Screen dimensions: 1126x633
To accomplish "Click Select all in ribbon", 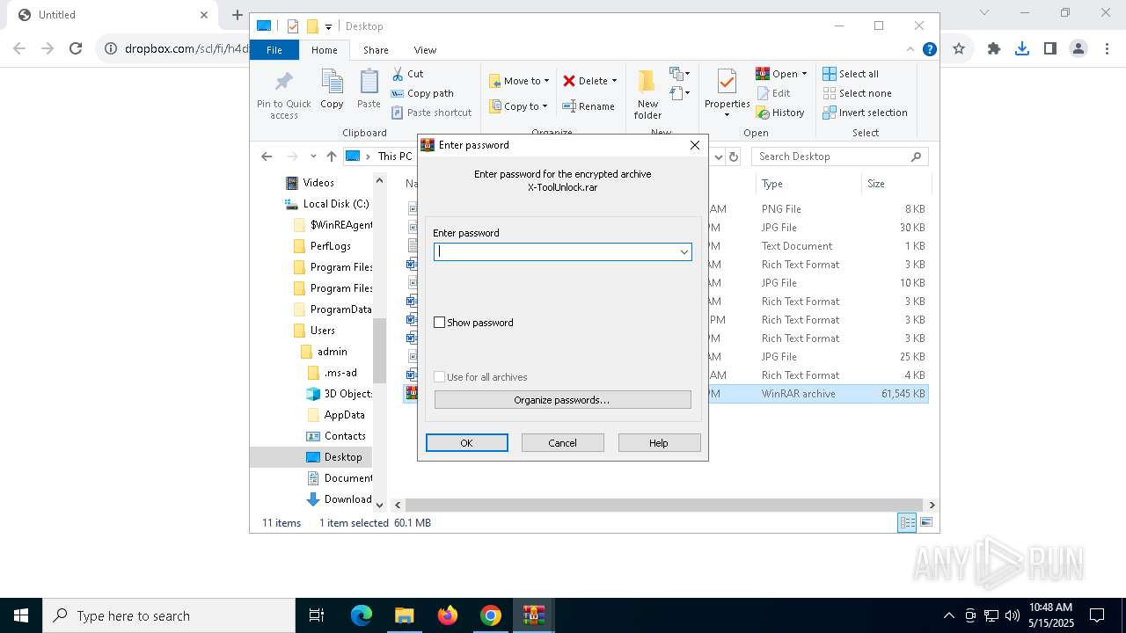I will coord(851,74).
